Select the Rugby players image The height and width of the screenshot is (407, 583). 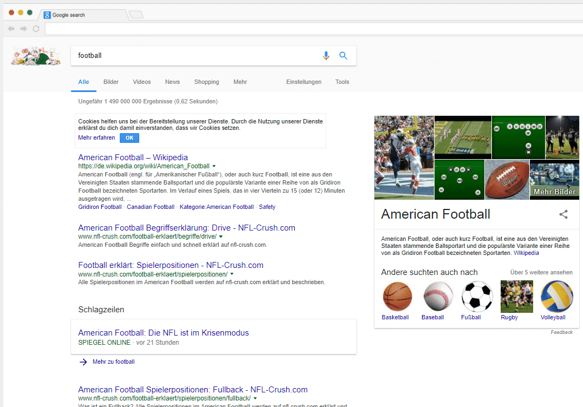517,297
